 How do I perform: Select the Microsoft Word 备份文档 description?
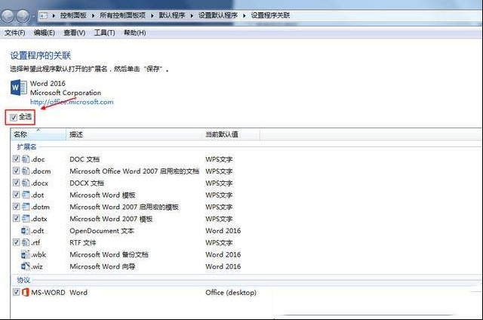pos(109,254)
